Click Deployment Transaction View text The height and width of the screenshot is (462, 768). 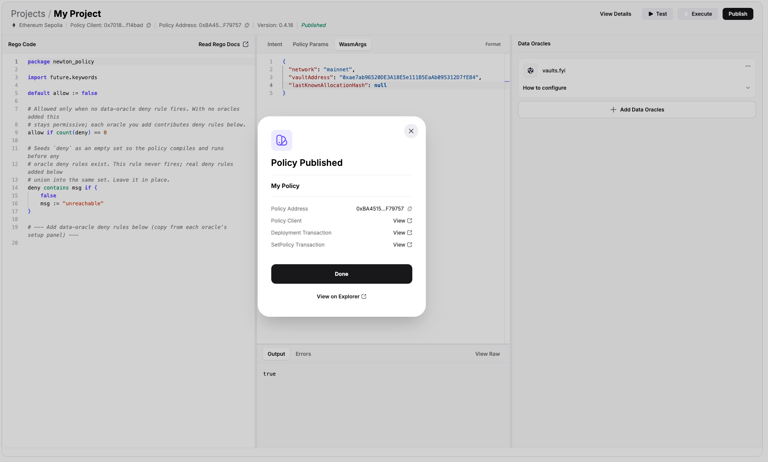tap(399, 233)
